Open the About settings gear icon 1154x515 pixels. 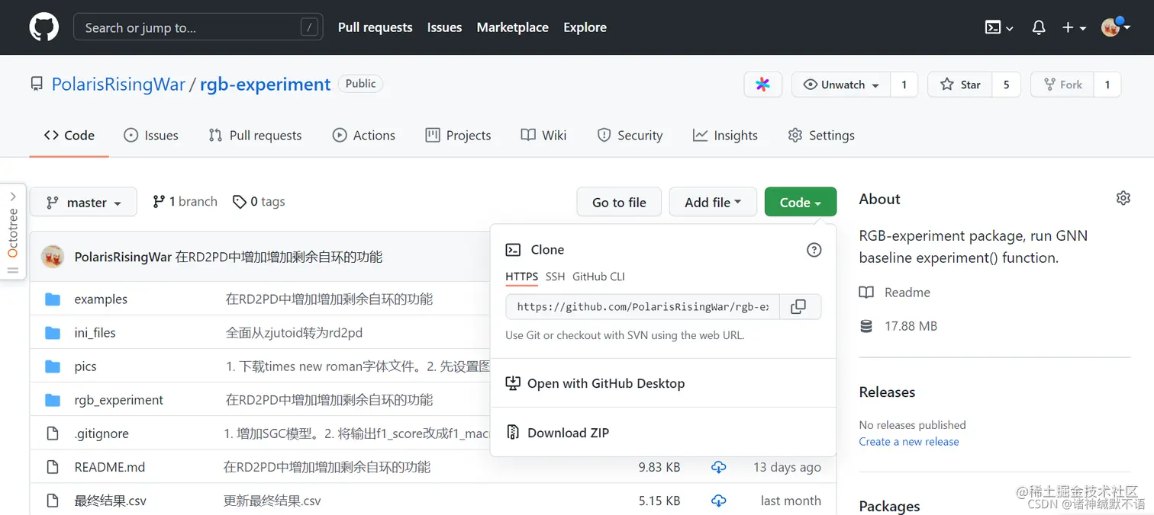[x=1123, y=198]
